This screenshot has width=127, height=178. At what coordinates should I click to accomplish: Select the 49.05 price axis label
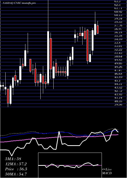tap(118, 64)
